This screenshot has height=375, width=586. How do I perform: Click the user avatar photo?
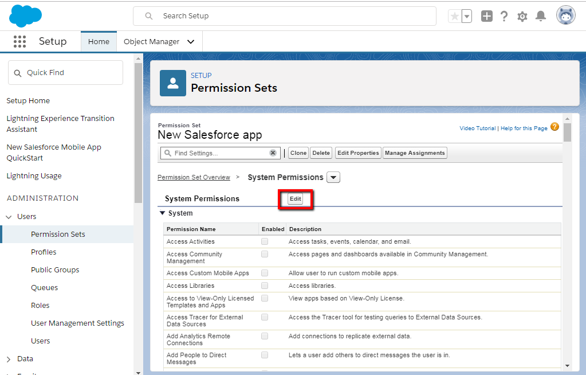tap(565, 15)
